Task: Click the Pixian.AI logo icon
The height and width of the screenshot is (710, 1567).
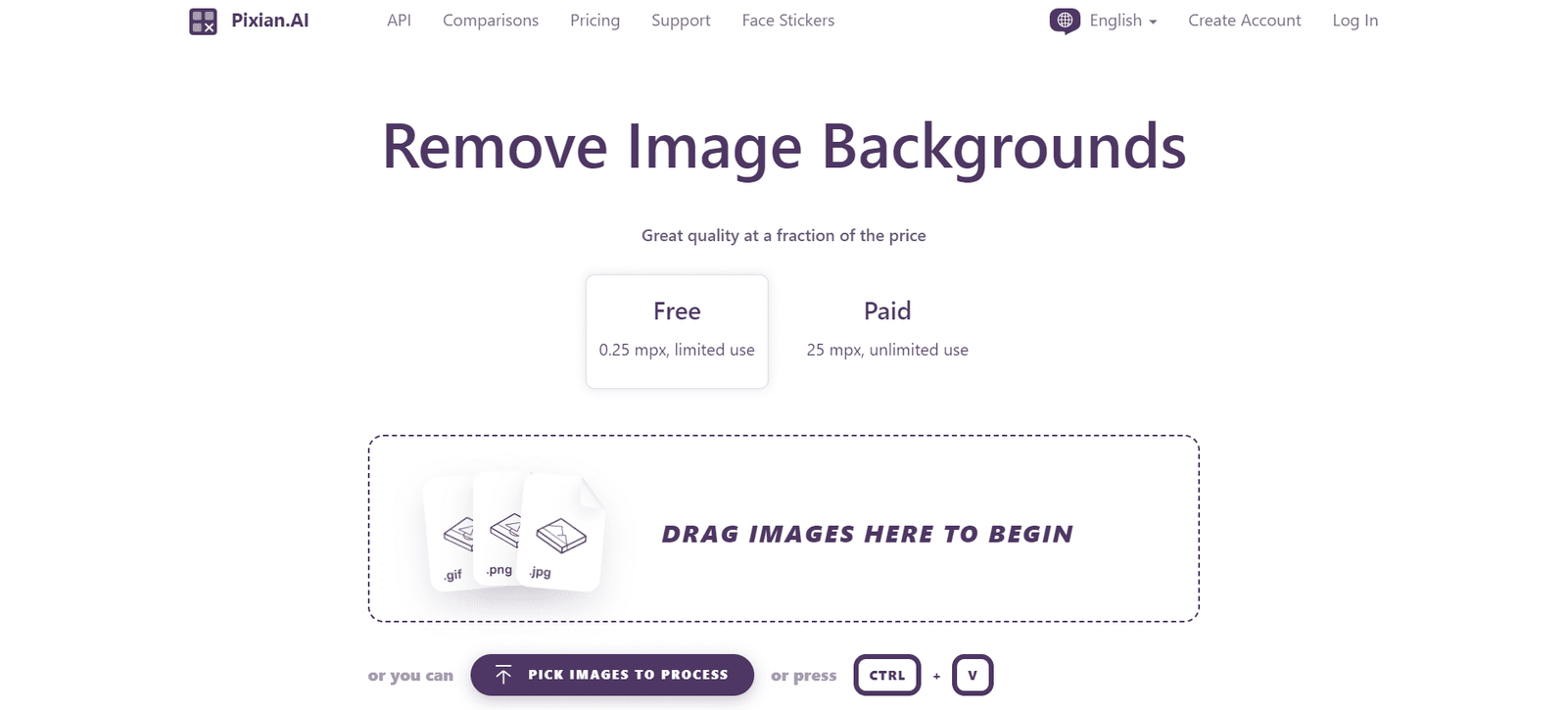Action: click(203, 21)
